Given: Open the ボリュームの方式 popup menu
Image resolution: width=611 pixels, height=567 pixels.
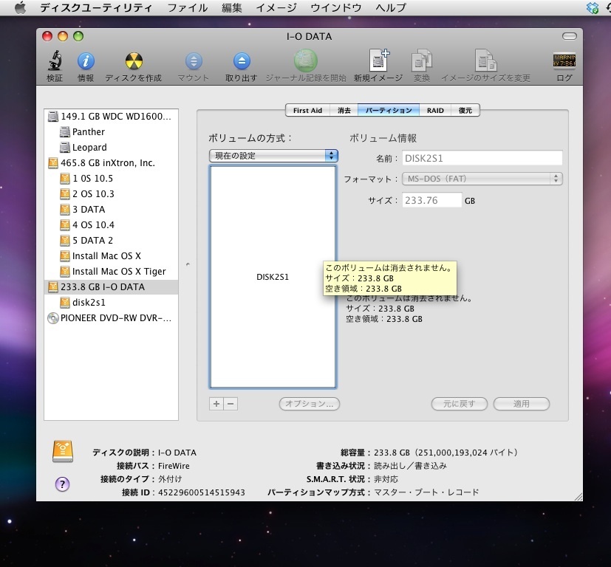Looking at the screenshot, I should point(273,156).
